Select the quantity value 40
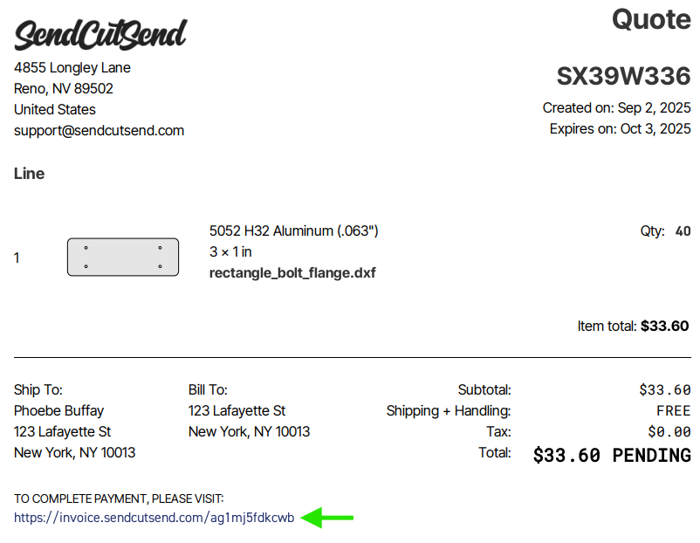This screenshot has width=700, height=543. click(683, 231)
